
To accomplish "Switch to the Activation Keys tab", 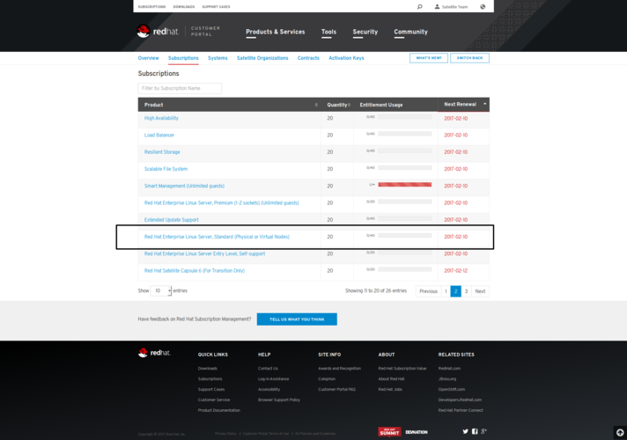I will tap(346, 58).
